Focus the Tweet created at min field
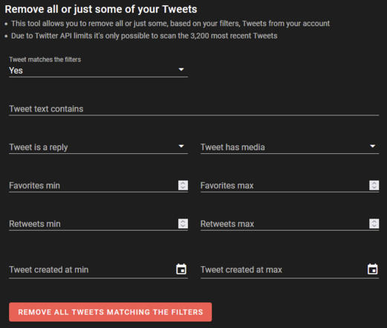This screenshot has height=328, width=387. pos(91,269)
